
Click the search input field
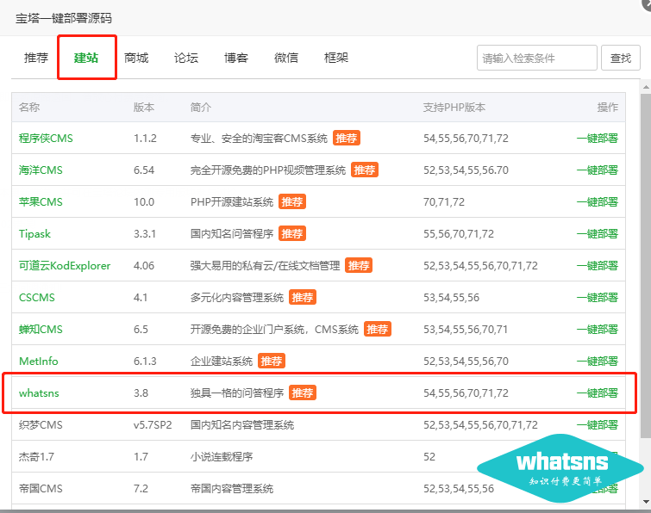point(536,58)
